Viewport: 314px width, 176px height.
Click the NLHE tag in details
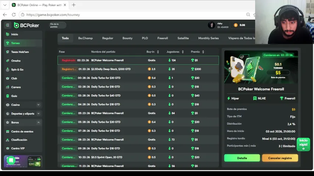coord(260,98)
